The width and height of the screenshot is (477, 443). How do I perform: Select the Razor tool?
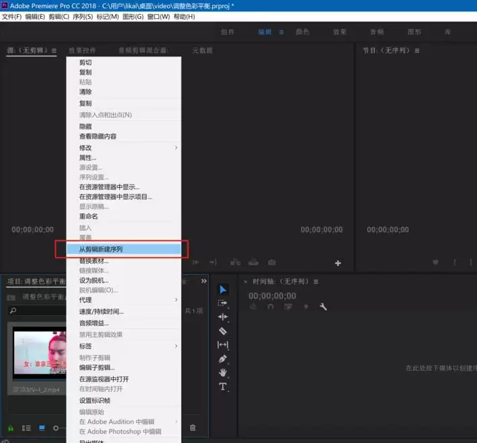(x=223, y=331)
